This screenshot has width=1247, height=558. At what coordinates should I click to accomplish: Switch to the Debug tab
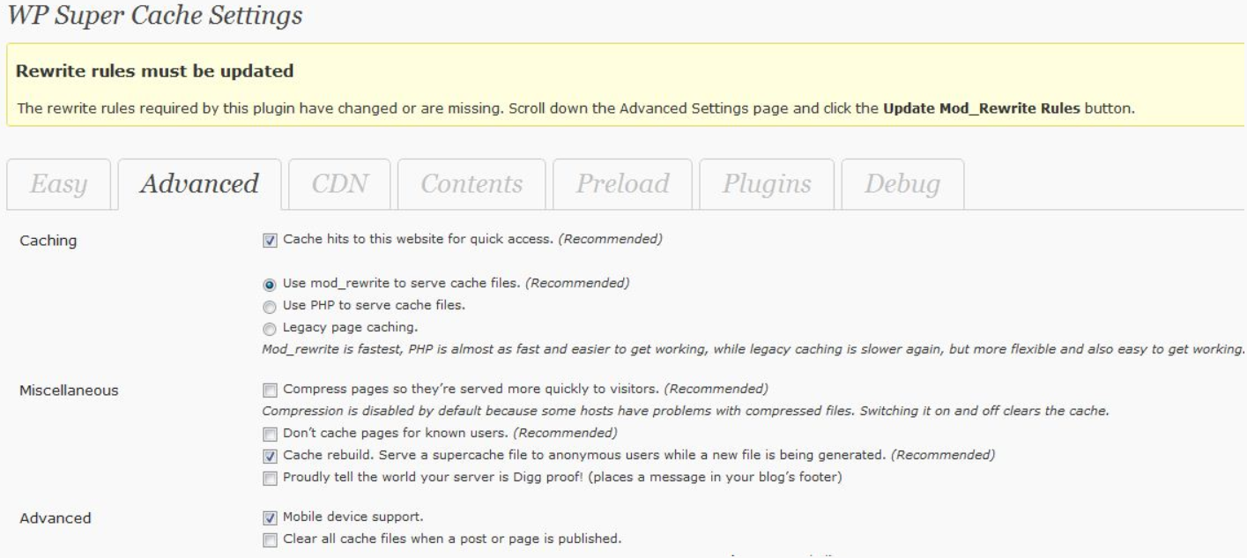coord(902,183)
